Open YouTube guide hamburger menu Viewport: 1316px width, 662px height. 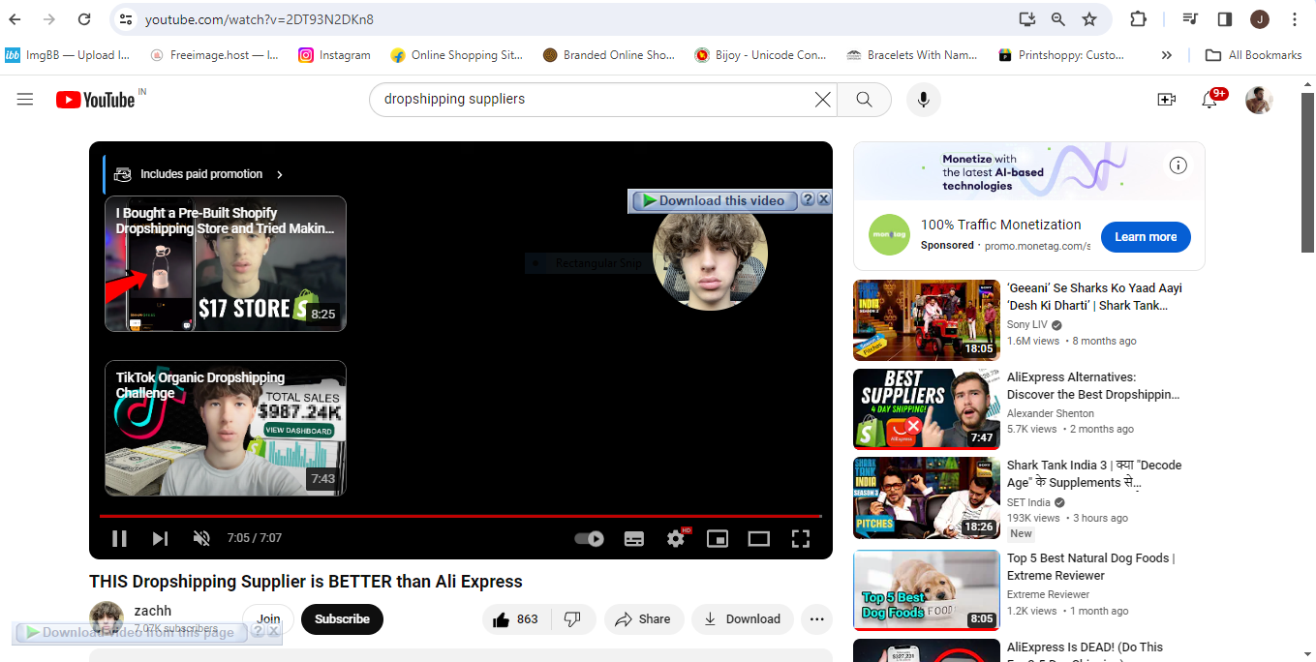pos(25,99)
